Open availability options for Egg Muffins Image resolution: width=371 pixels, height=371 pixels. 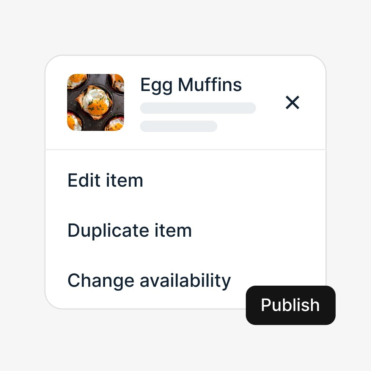[x=149, y=280]
